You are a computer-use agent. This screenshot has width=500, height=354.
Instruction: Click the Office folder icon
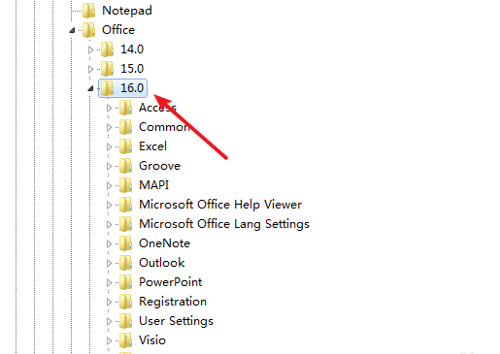[88, 30]
